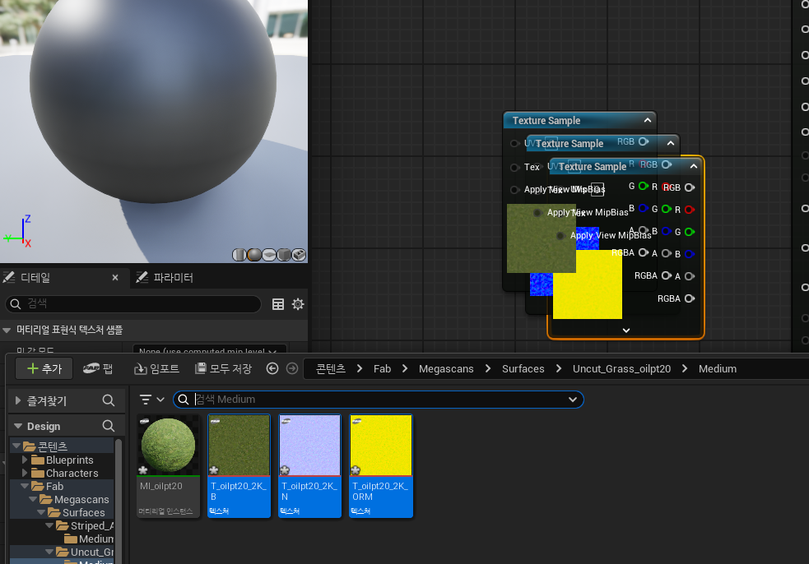
Task: Expand the 즐겨찾기 section
Action: tap(18, 400)
